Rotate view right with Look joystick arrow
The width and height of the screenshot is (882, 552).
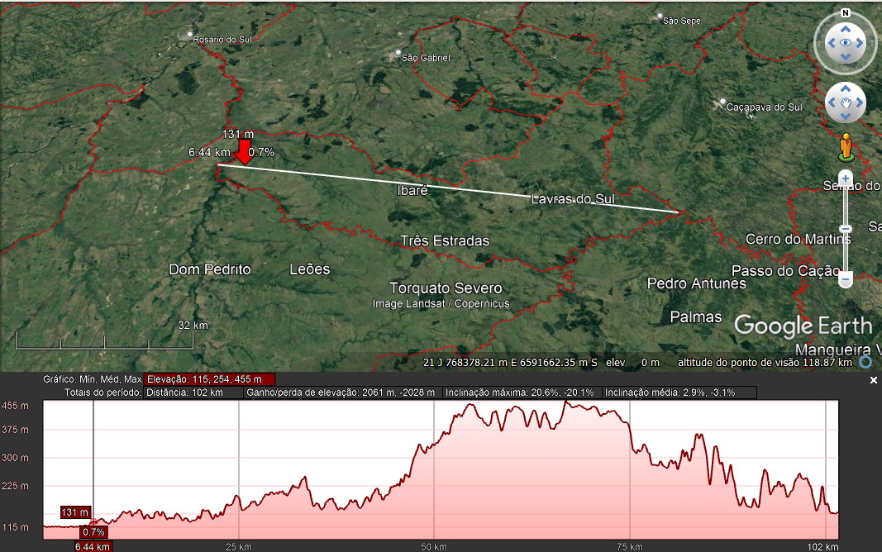[x=861, y=43]
